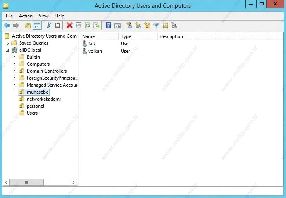
Task: Open the File menu
Action: click(x=9, y=16)
